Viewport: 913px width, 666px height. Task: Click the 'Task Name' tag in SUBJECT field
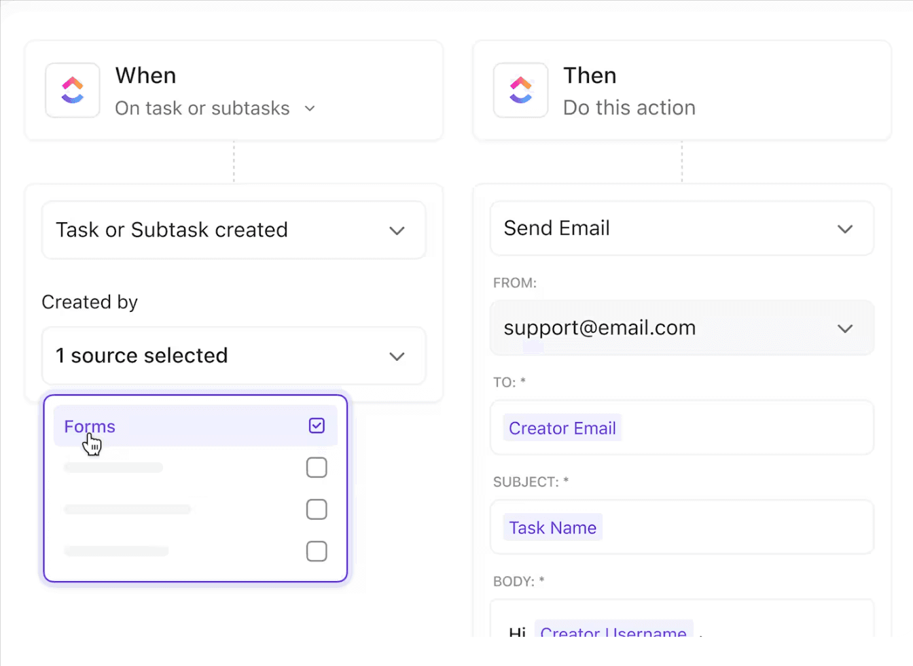point(553,527)
